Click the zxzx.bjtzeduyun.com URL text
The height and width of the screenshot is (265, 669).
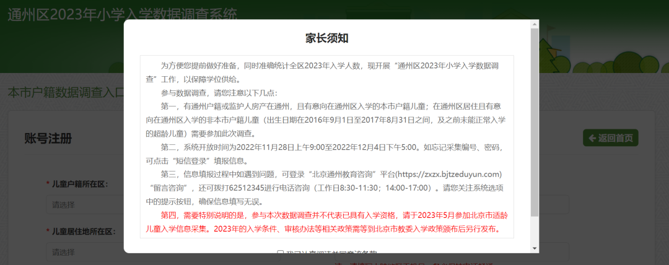pyautogui.click(x=447, y=174)
